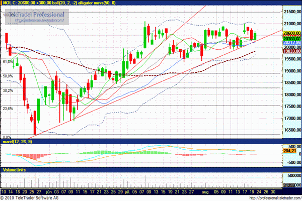Click the 50,0% Fibonacci level label

[8, 76]
